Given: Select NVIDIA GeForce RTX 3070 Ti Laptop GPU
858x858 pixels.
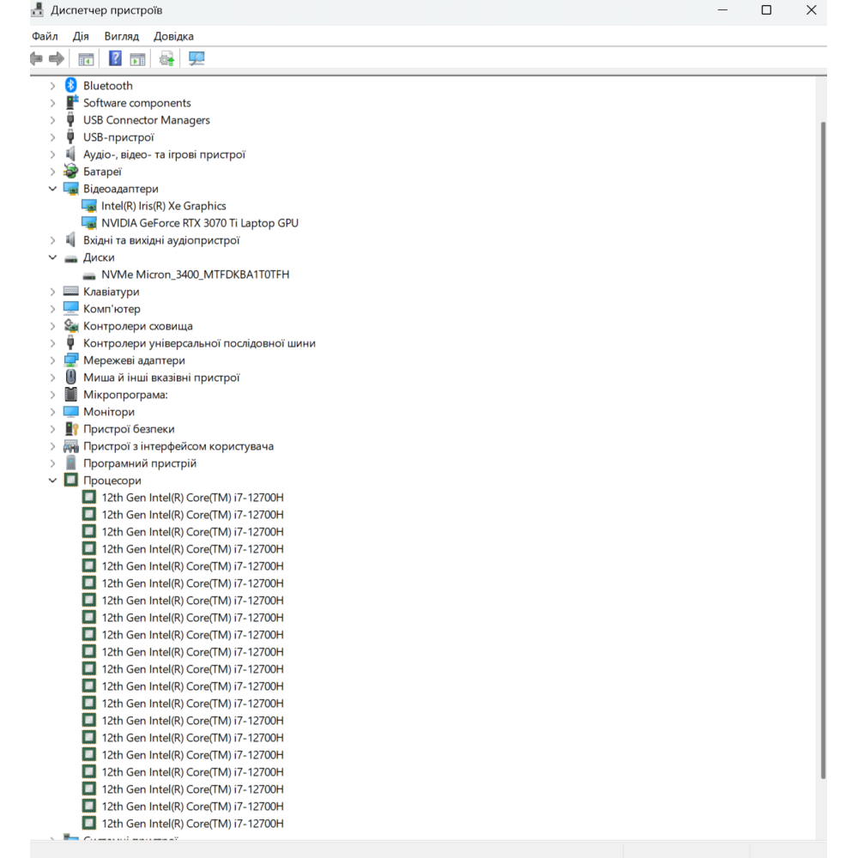Looking at the screenshot, I should [x=199, y=223].
